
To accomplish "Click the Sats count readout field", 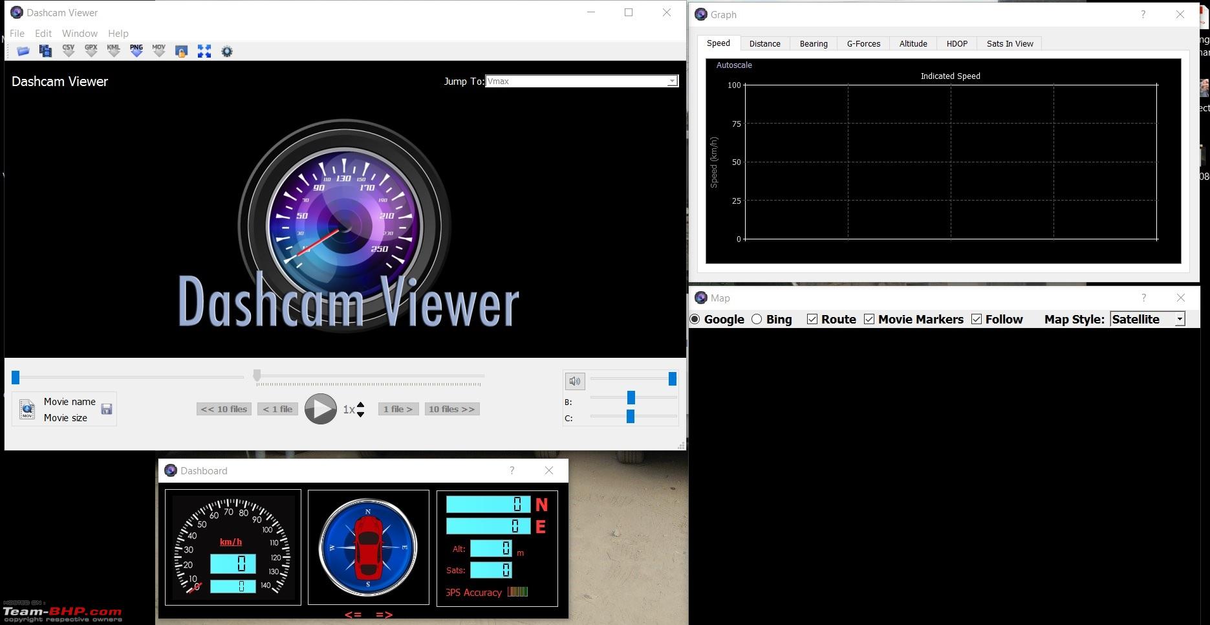I will coord(491,569).
